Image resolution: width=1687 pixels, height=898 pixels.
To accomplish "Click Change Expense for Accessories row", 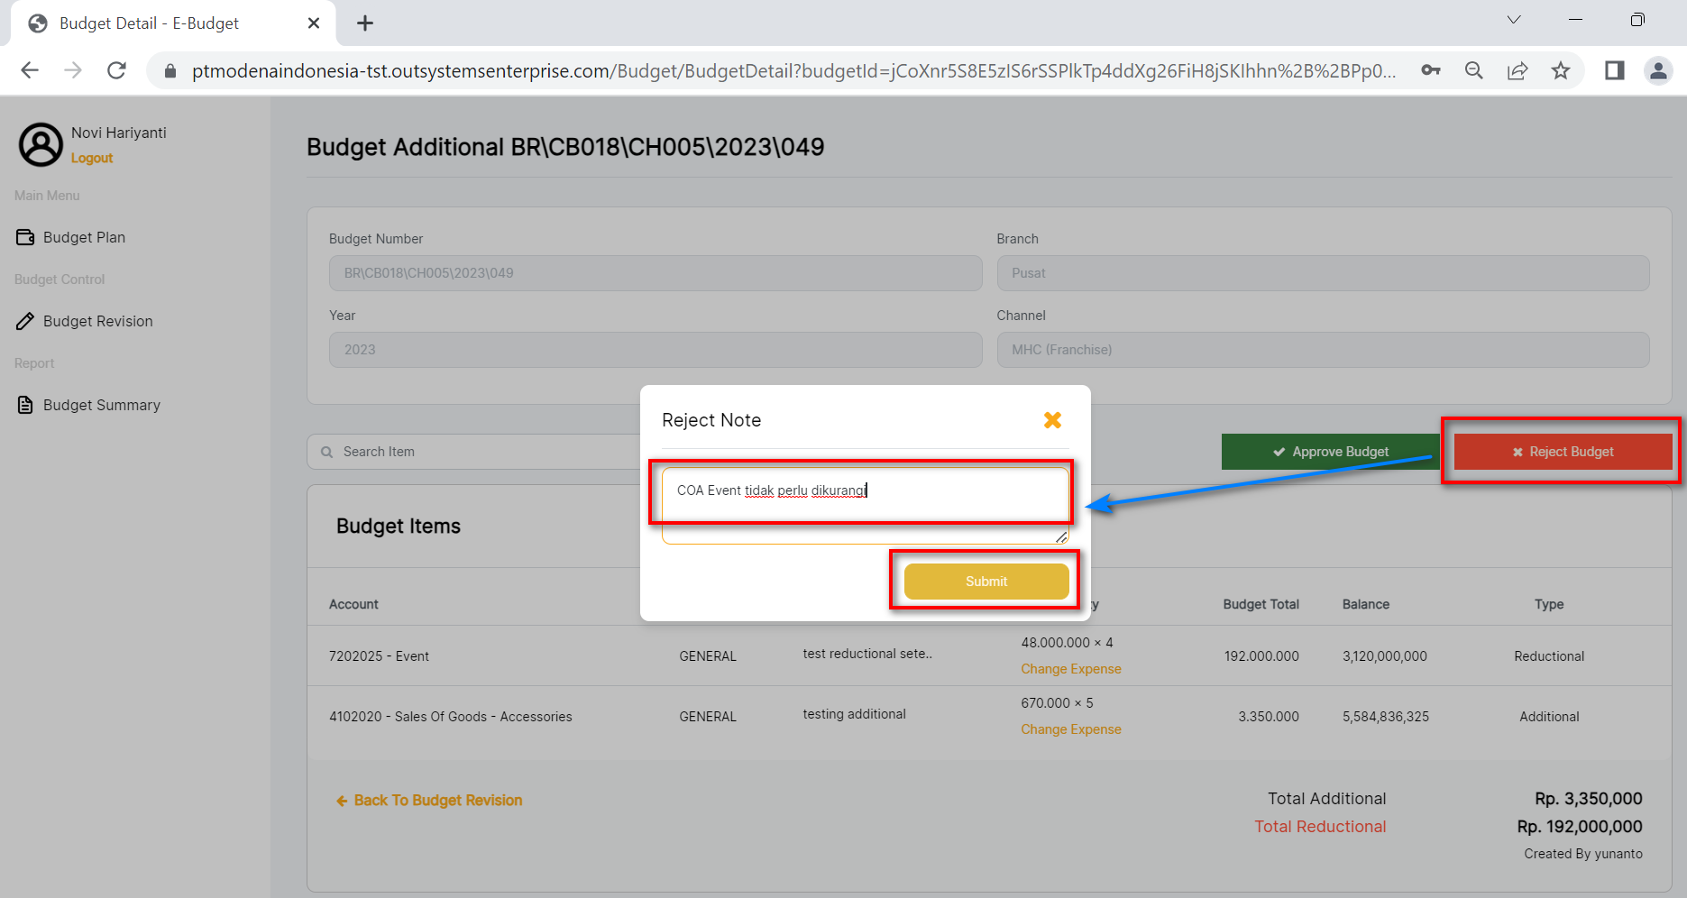I will pos(1070,729).
